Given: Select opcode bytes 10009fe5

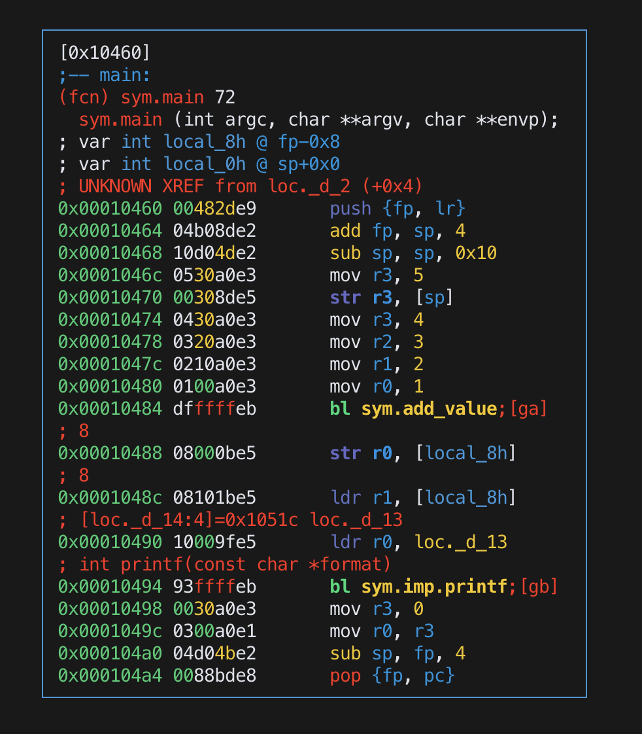Looking at the screenshot, I should (x=215, y=542).
